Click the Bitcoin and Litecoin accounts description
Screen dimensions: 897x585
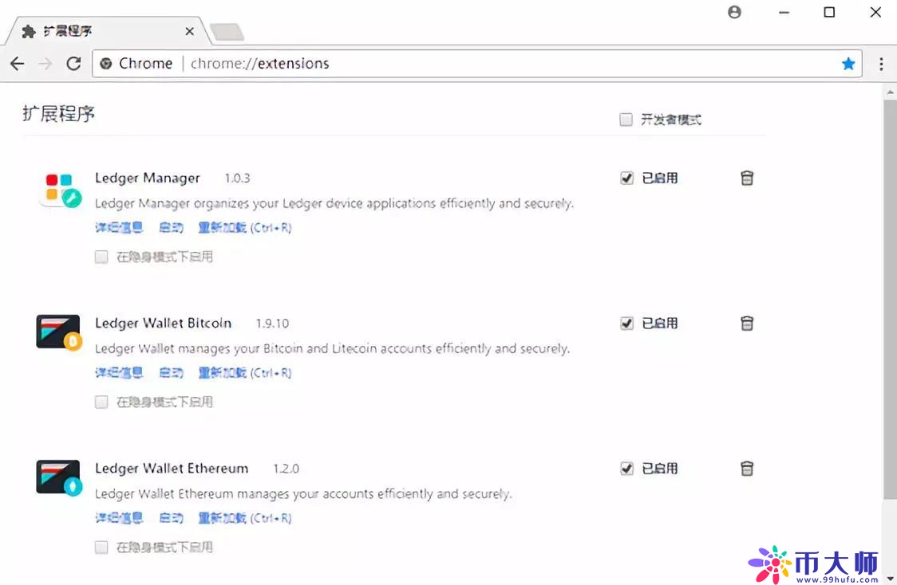(x=332, y=348)
